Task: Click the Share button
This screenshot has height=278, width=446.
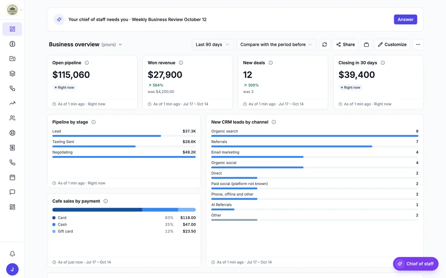Action: point(345,44)
